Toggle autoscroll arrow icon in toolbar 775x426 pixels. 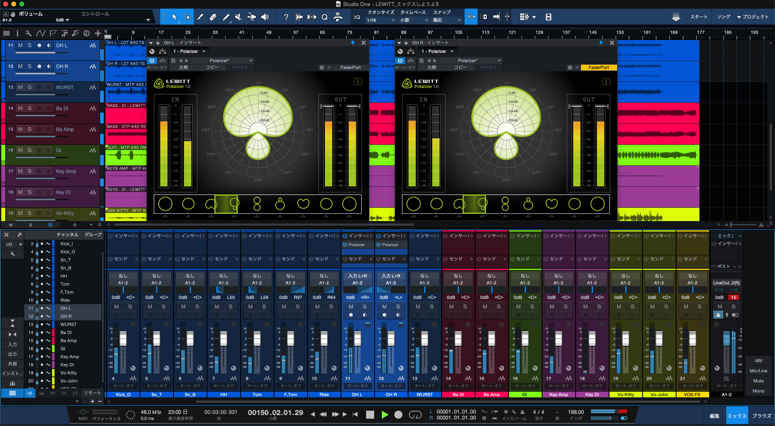(496, 17)
